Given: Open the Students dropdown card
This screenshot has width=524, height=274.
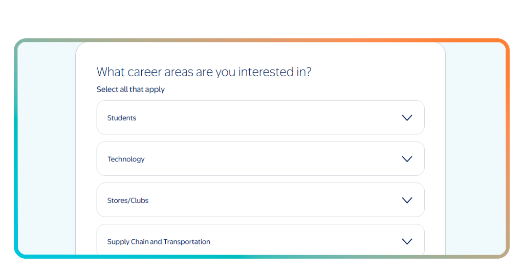Looking at the screenshot, I should [x=260, y=118].
